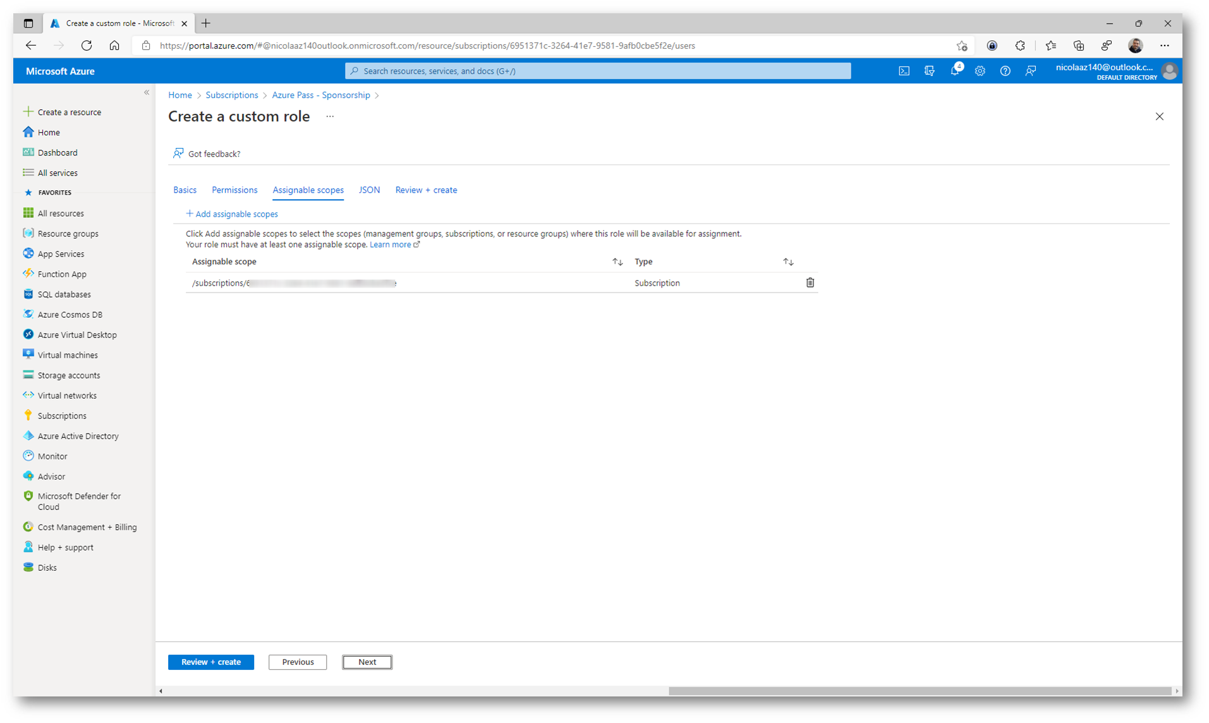Viewport: 1209px width, 723px height.
Task: Open Dashboard in the sidebar
Action: [50, 152]
